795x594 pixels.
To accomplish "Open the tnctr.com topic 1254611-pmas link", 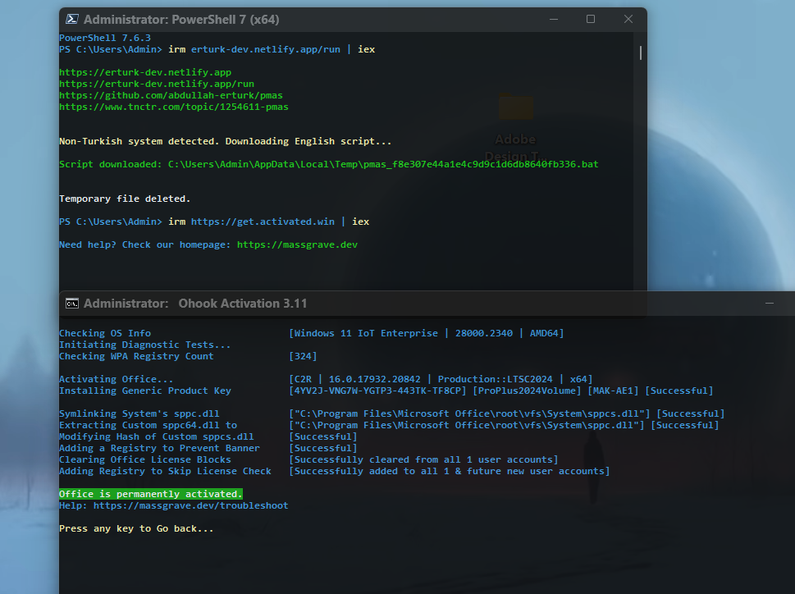I will 174,107.
